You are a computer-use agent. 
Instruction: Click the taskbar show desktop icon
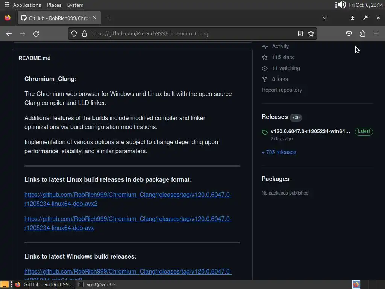[5, 284]
